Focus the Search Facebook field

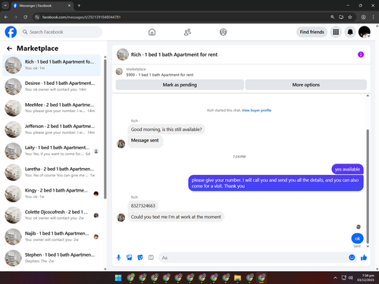point(61,32)
